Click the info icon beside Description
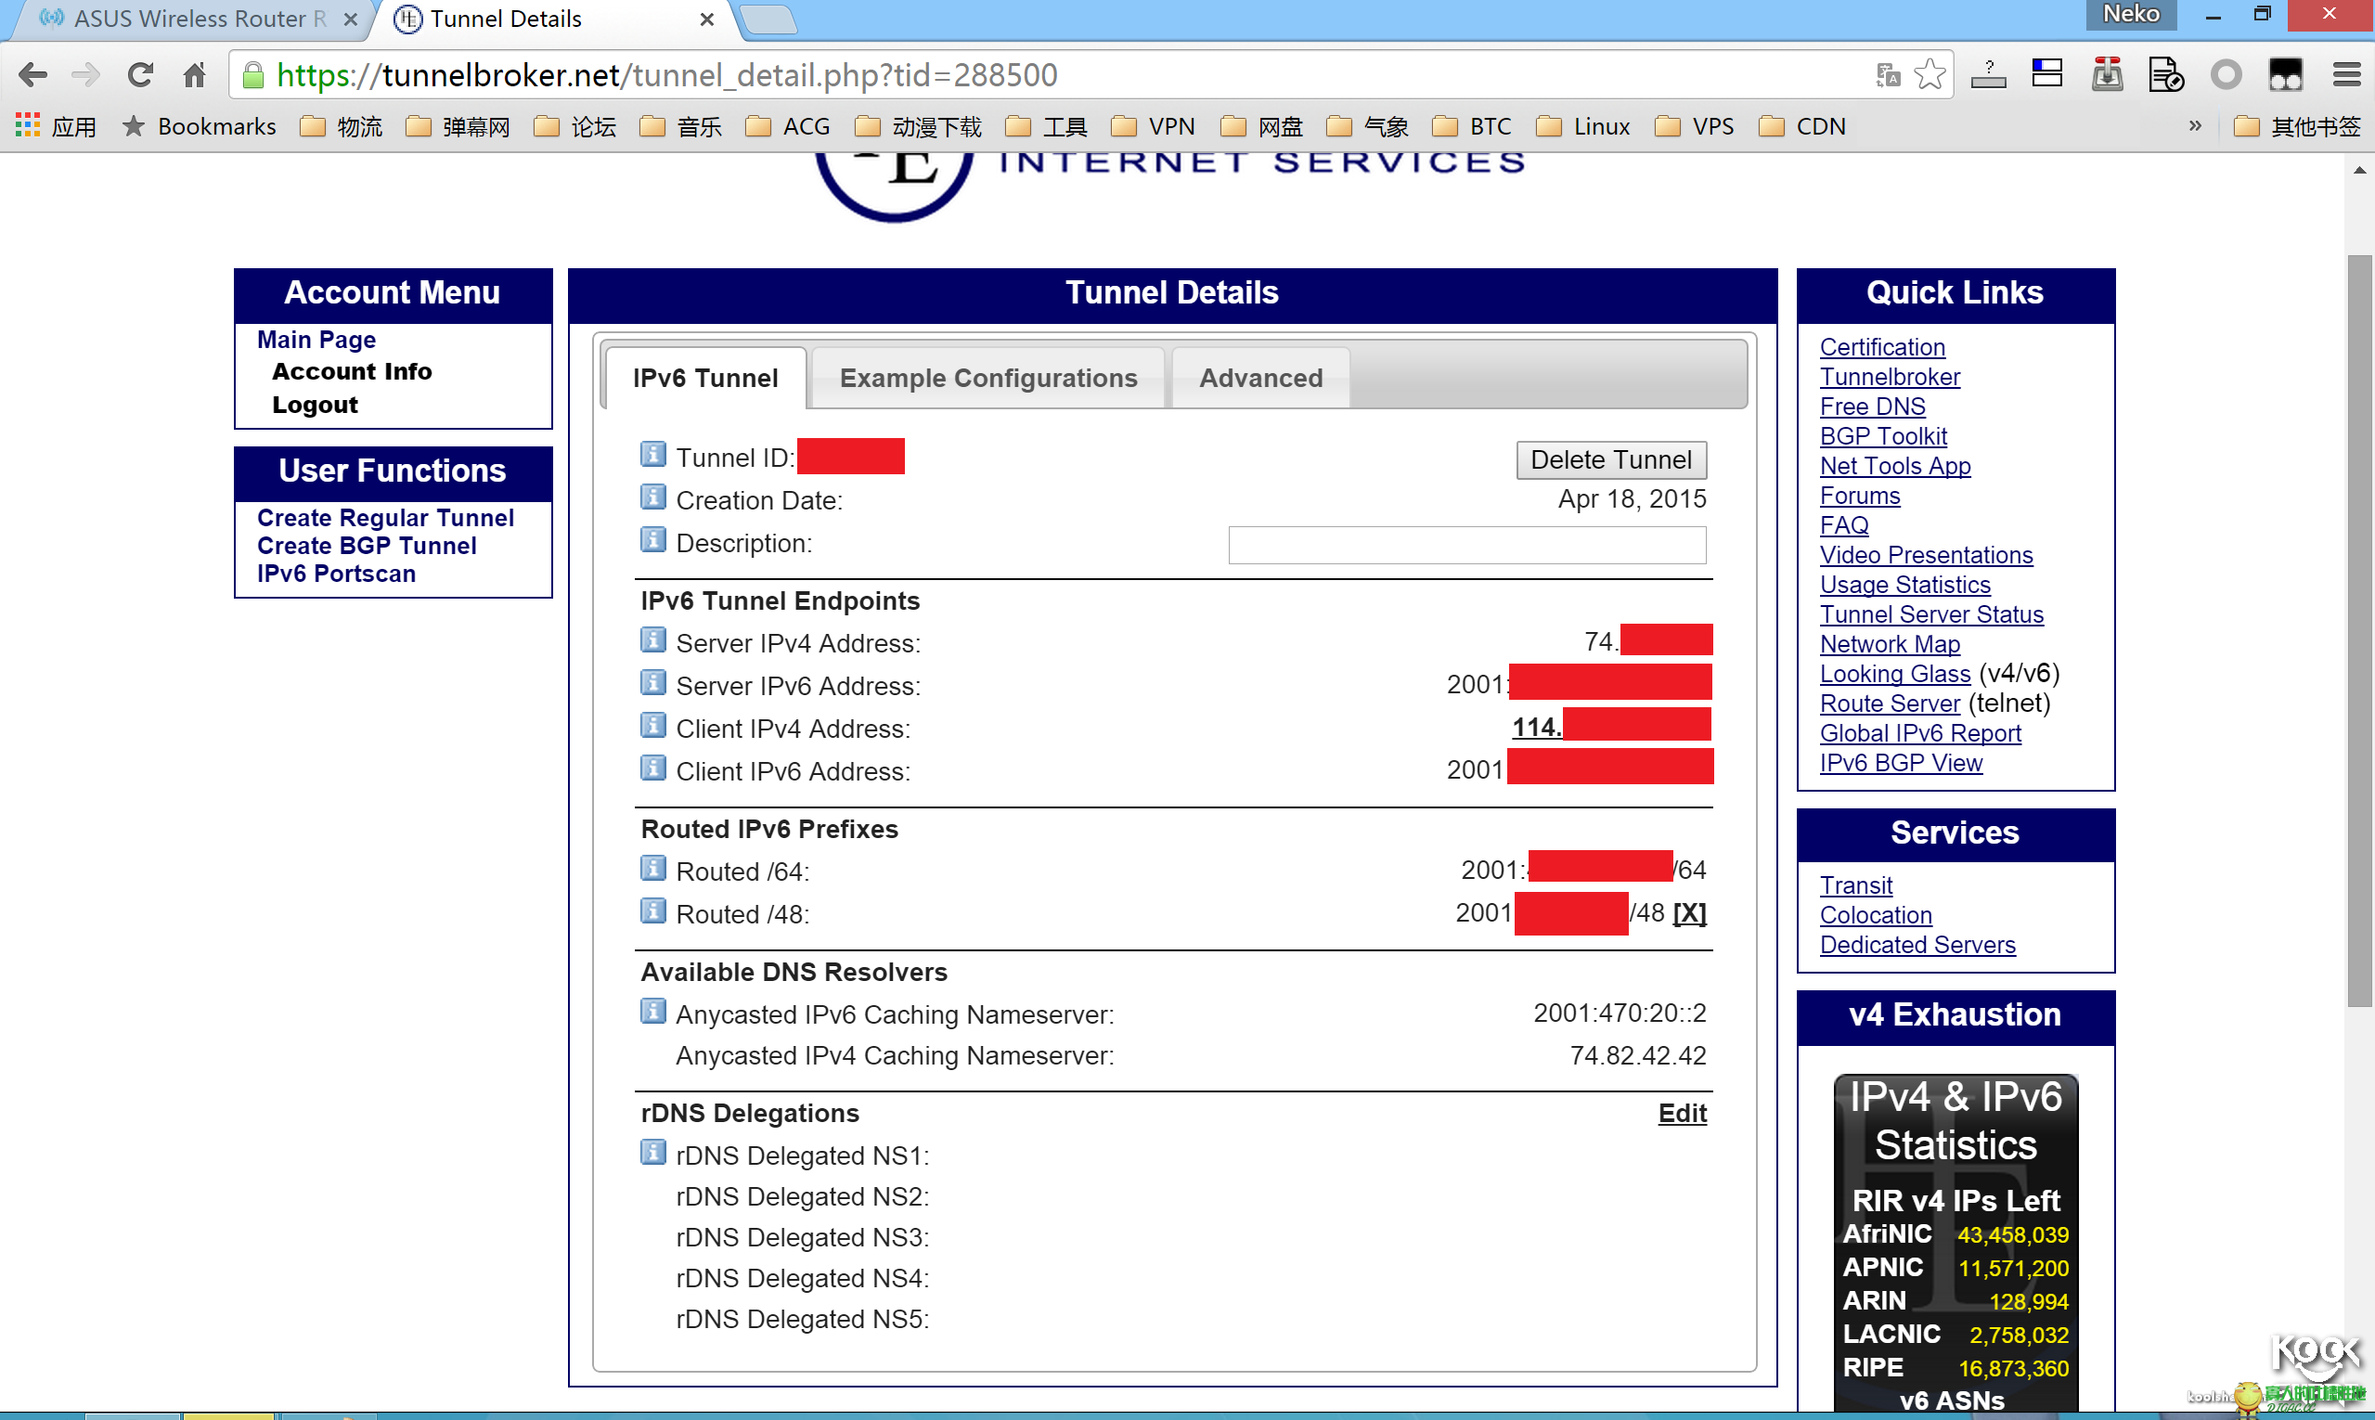The image size is (2375, 1420). pyautogui.click(x=652, y=539)
